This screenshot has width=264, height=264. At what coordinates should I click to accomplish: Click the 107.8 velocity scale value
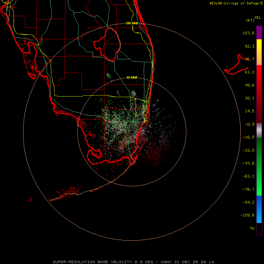(248, 33)
